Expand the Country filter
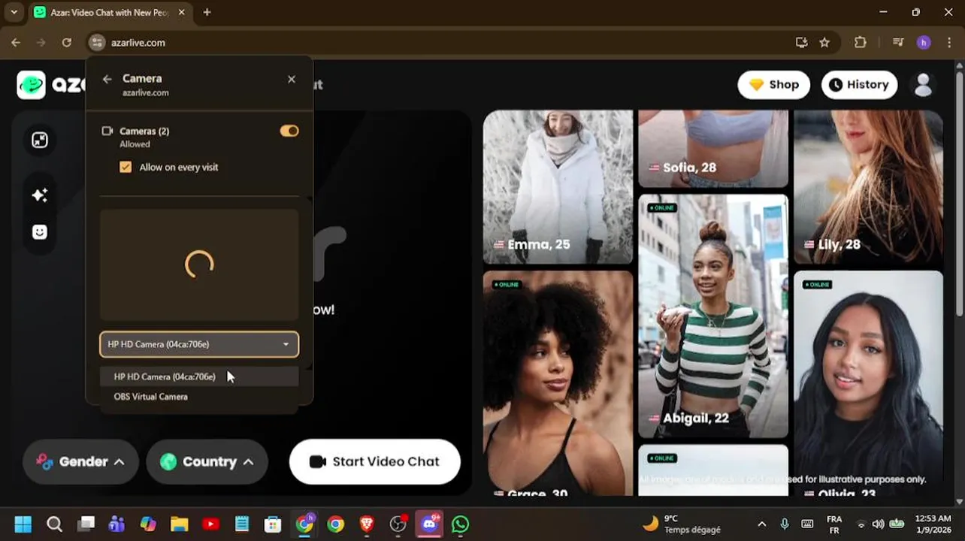The height and width of the screenshot is (541, 965). tap(207, 461)
